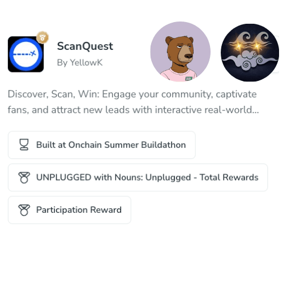Open the ScanQuest project title

pos(85,46)
